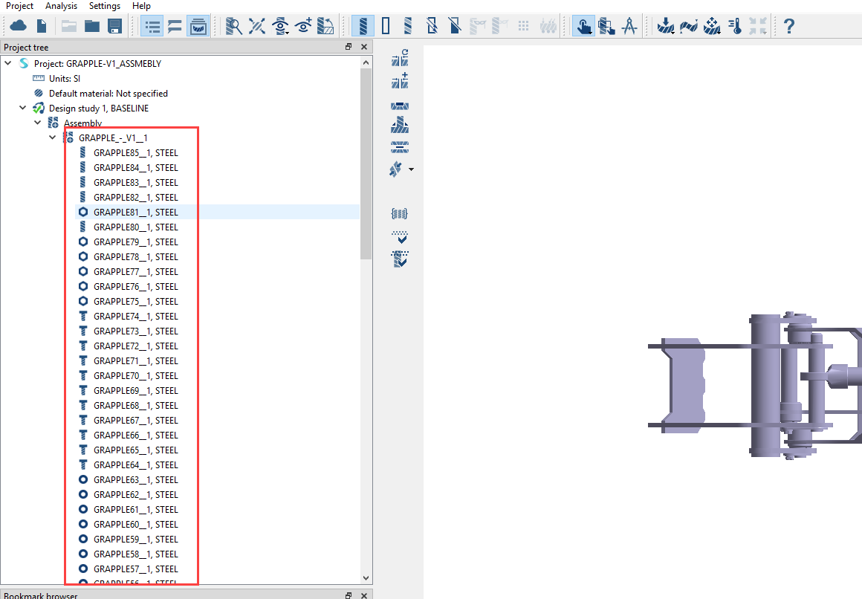Open the connections dropdown arrow in vertical toolbar
The image size is (862, 599).
411,170
